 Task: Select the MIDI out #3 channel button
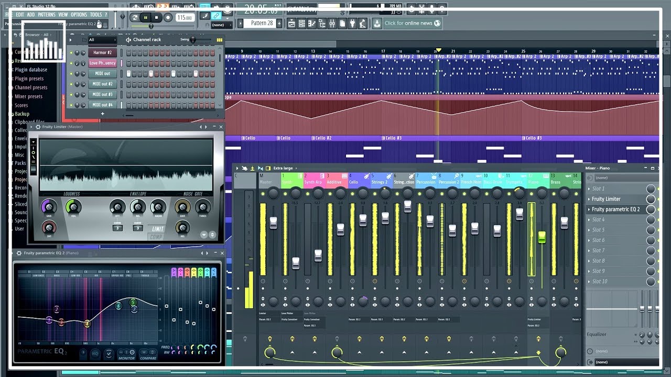tap(102, 94)
